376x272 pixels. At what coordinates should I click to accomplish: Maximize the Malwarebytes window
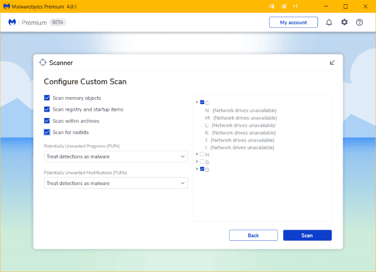click(x=345, y=6)
